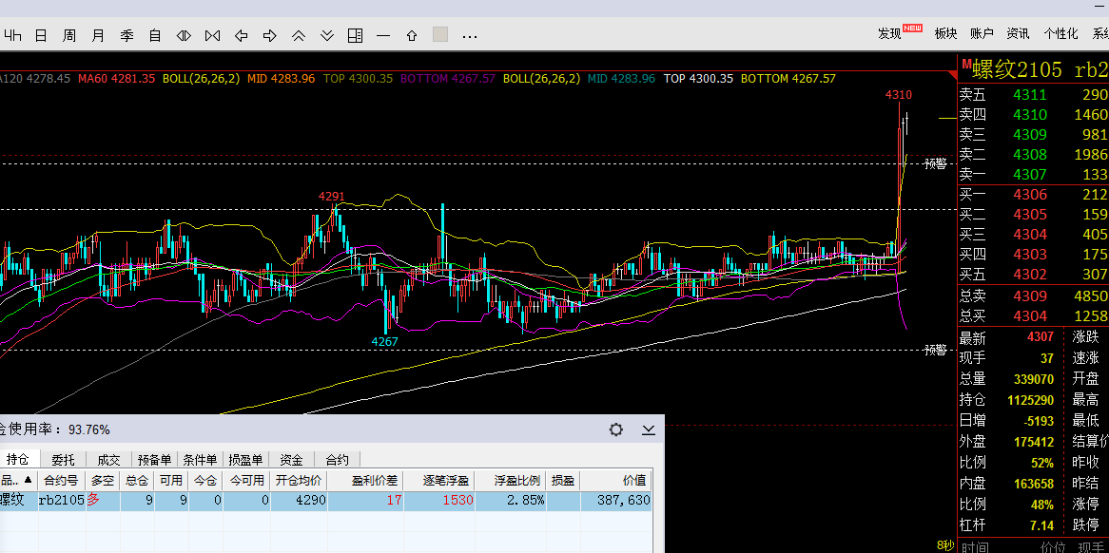This screenshot has width=1109, height=553.
Task: Select the 4h chart period
Action: [x=12, y=36]
